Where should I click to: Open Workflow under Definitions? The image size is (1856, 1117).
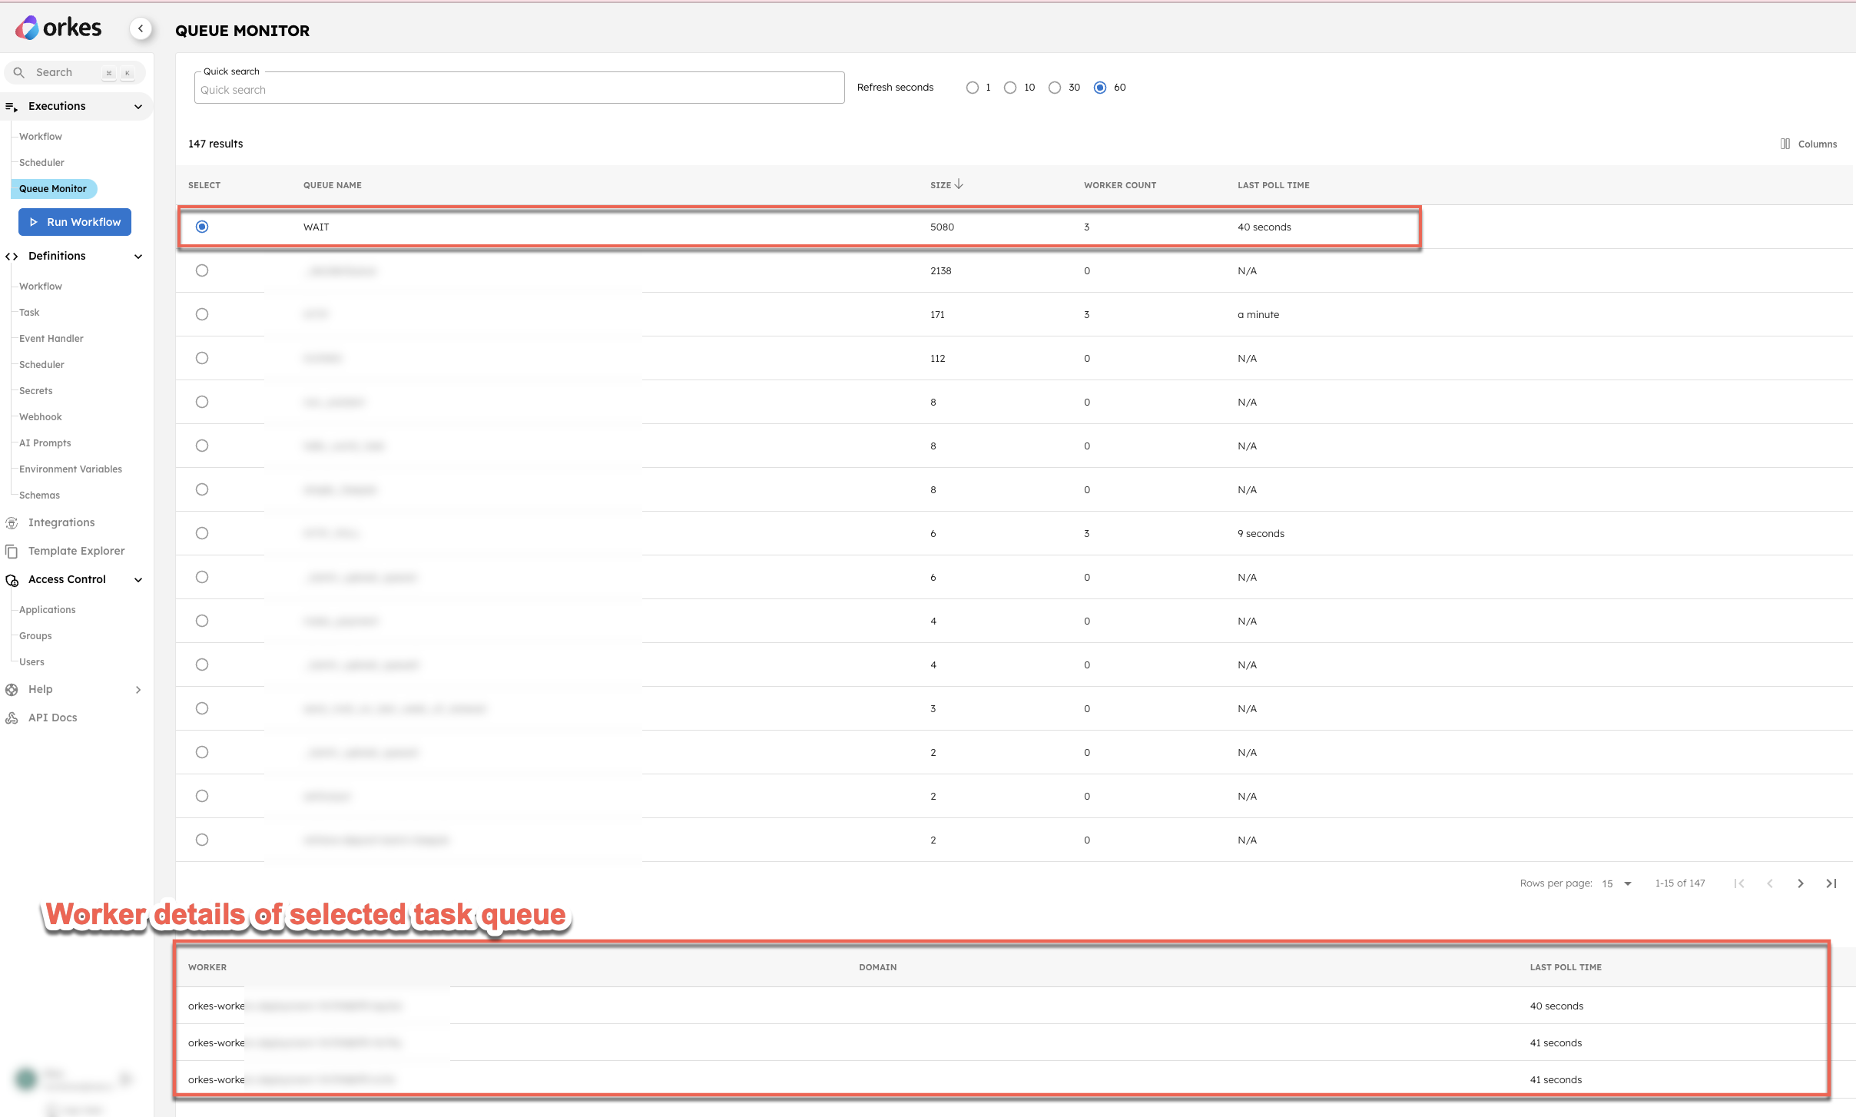pyautogui.click(x=41, y=287)
